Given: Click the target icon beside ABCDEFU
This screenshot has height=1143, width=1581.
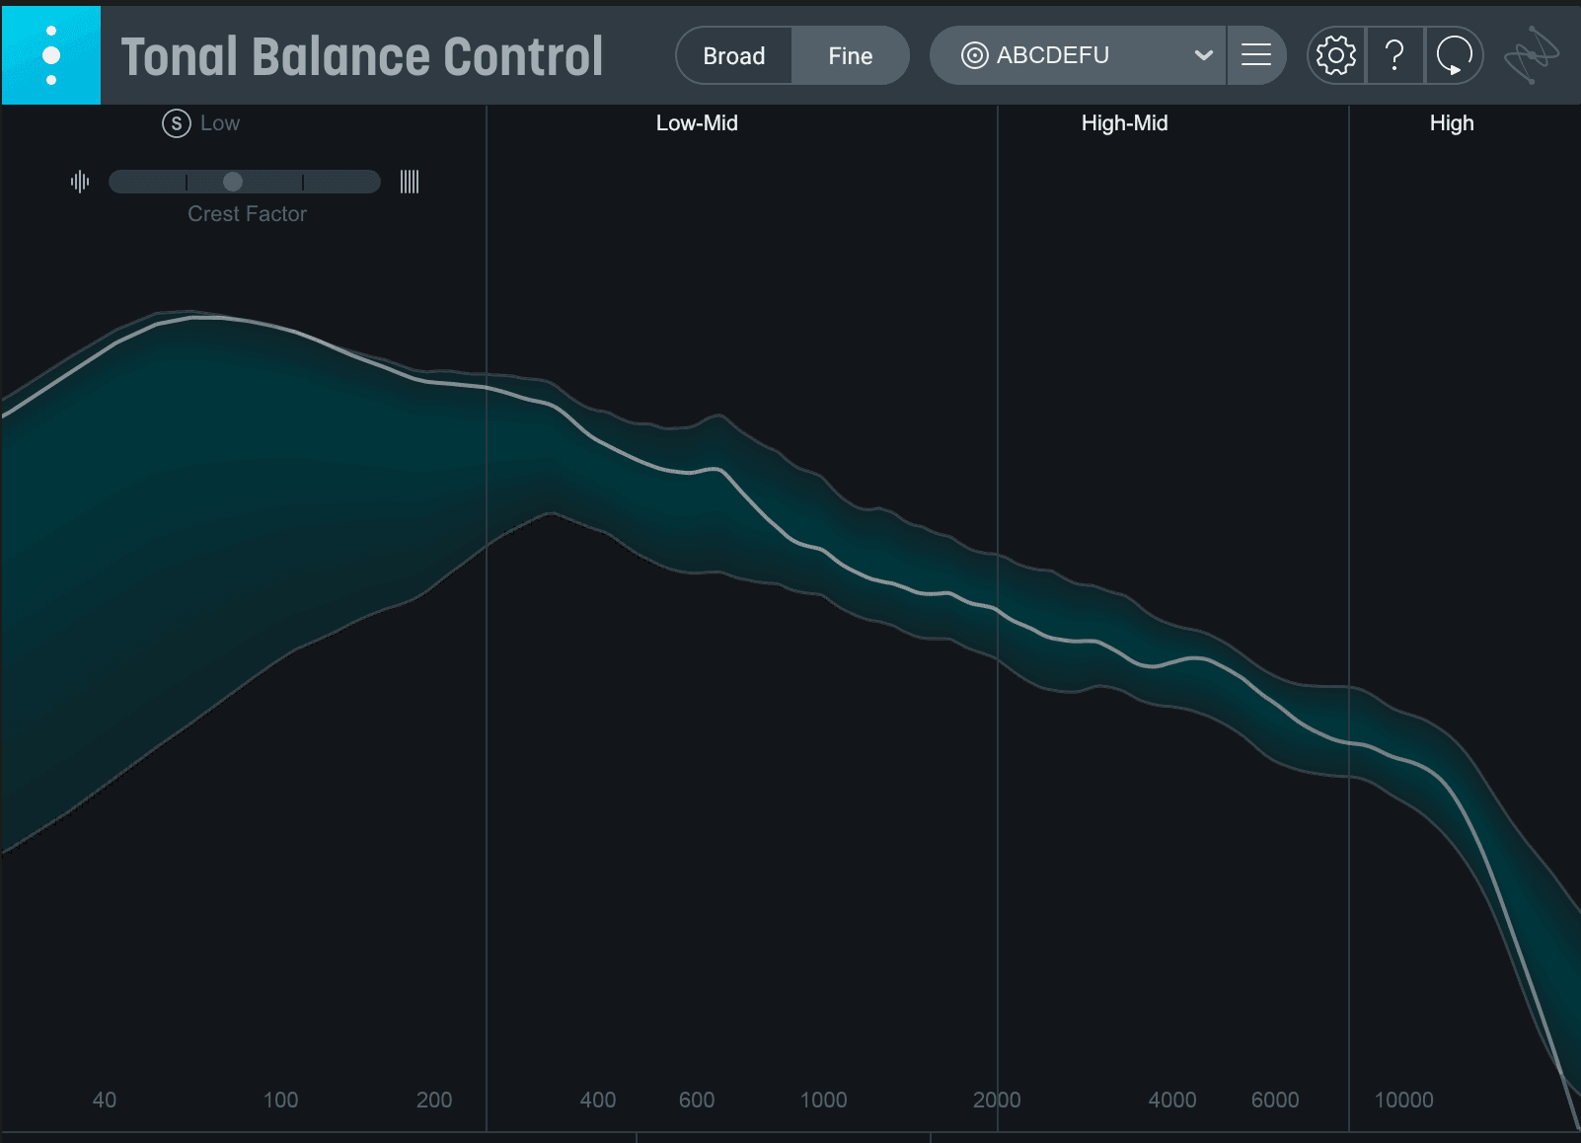Looking at the screenshot, I should [974, 56].
